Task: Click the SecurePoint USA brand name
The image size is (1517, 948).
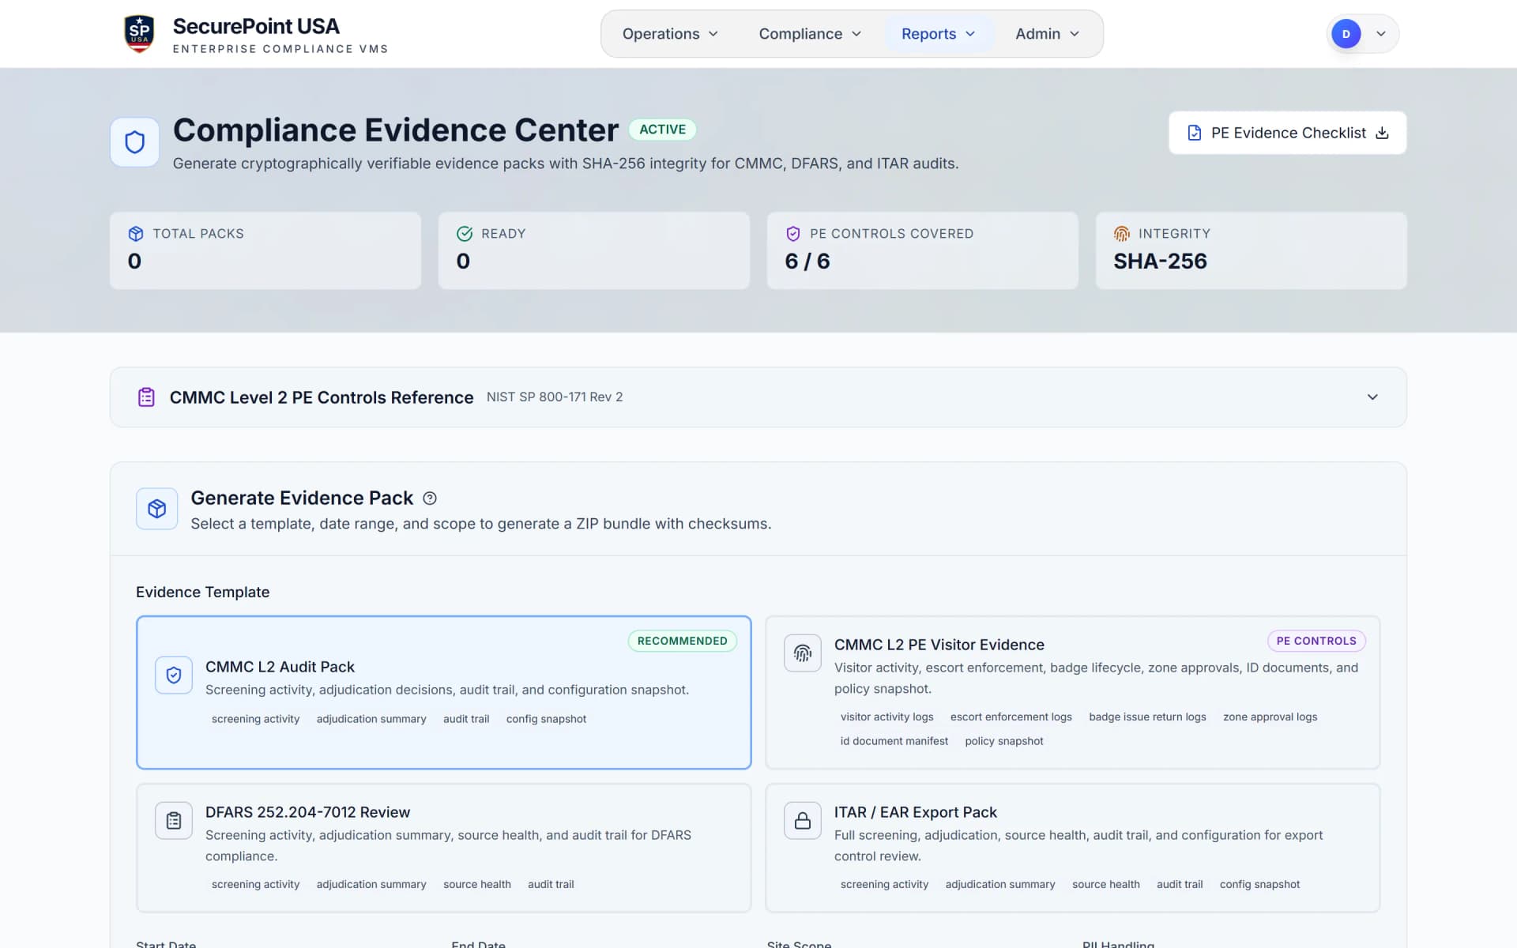Action: (x=256, y=26)
